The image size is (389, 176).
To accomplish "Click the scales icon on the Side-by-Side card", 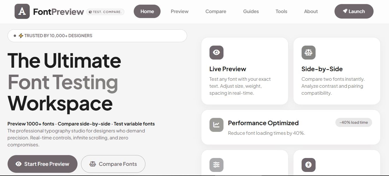I will 309,52.
